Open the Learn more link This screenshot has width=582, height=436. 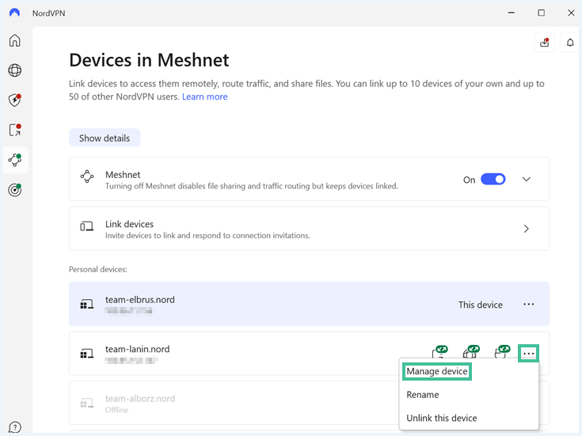pyautogui.click(x=204, y=97)
